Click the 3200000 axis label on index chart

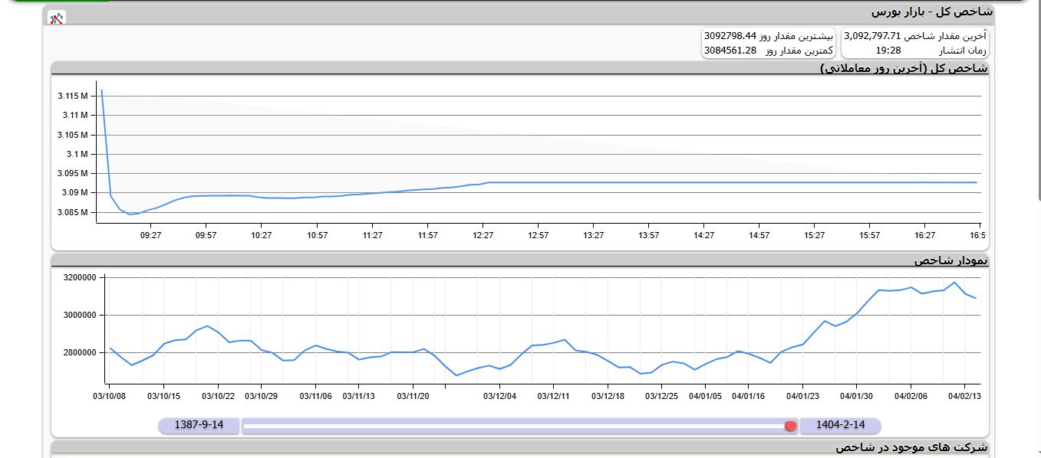[x=80, y=277]
